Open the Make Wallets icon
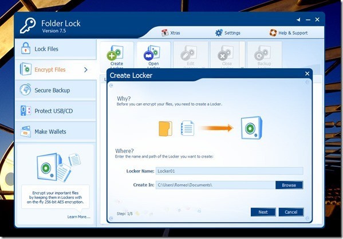Viewport: 343px width, 239px height. (26, 131)
